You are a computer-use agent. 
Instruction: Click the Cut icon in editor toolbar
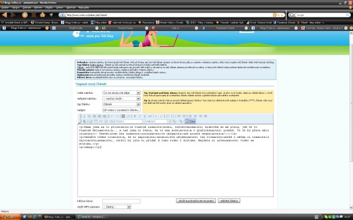[84, 116]
